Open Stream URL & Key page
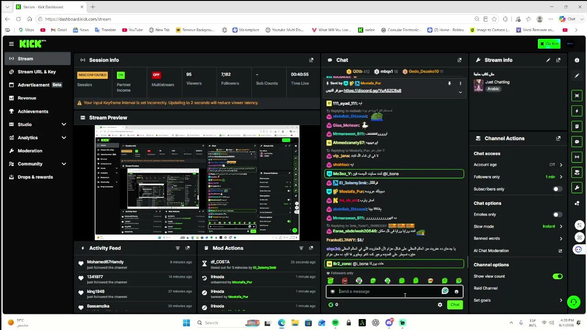 click(38, 72)
